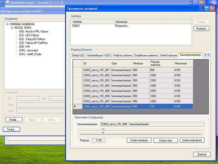The height and width of the screenshot is (164, 218).
Task: Choose '(25) - HSI' device entry
Action: (x=25, y=47)
